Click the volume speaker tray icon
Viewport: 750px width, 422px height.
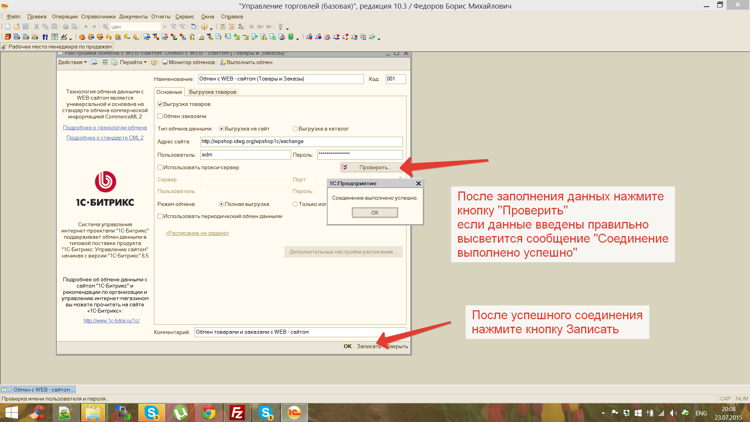point(673,413)
